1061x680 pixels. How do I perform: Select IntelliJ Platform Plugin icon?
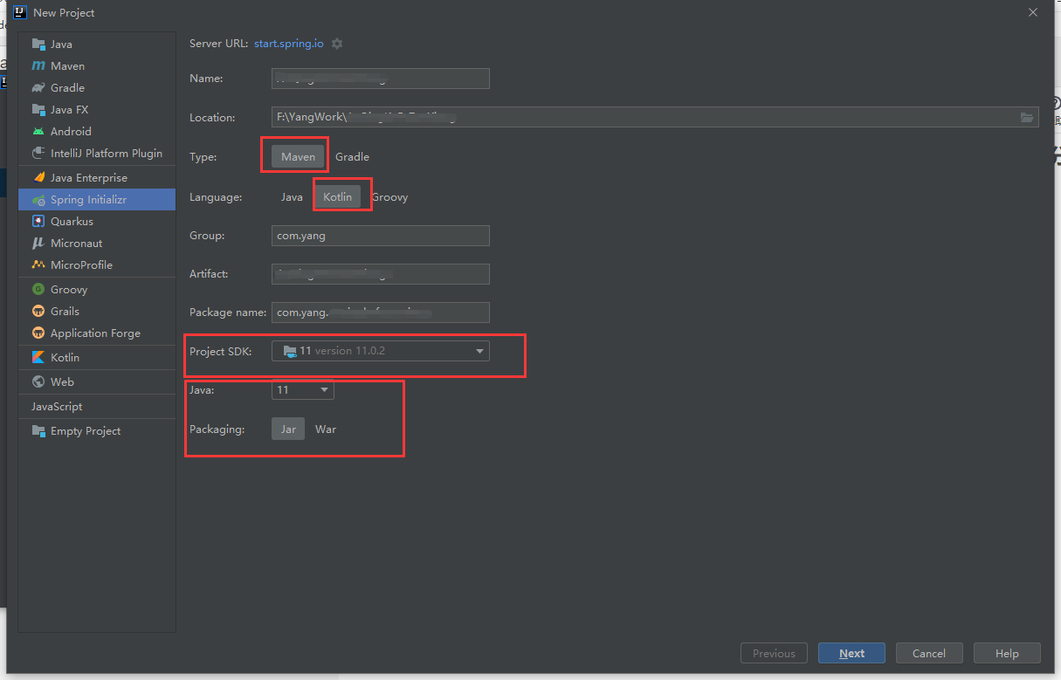[x=38, y=153]
